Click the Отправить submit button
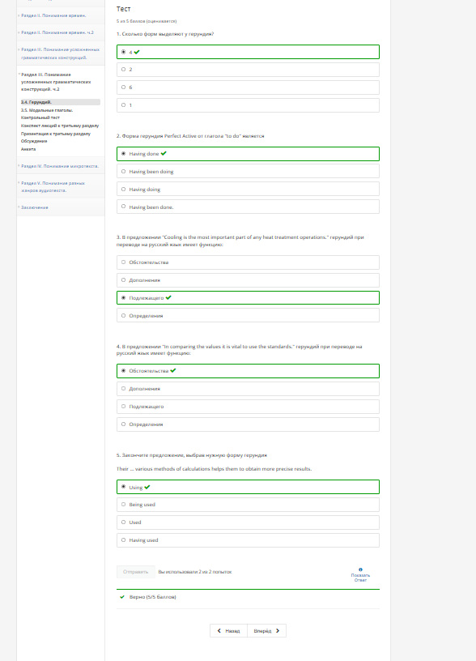 136,572
